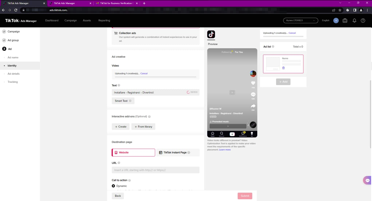Image resolution: width=372 pixels, height=201 pixels.
Task: Open the notifications bell icon
Action: coord(354,21)
